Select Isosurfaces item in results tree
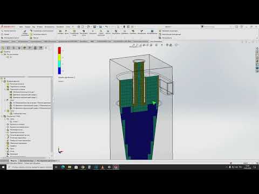The image size is (259, 194). tap(15, 130)
